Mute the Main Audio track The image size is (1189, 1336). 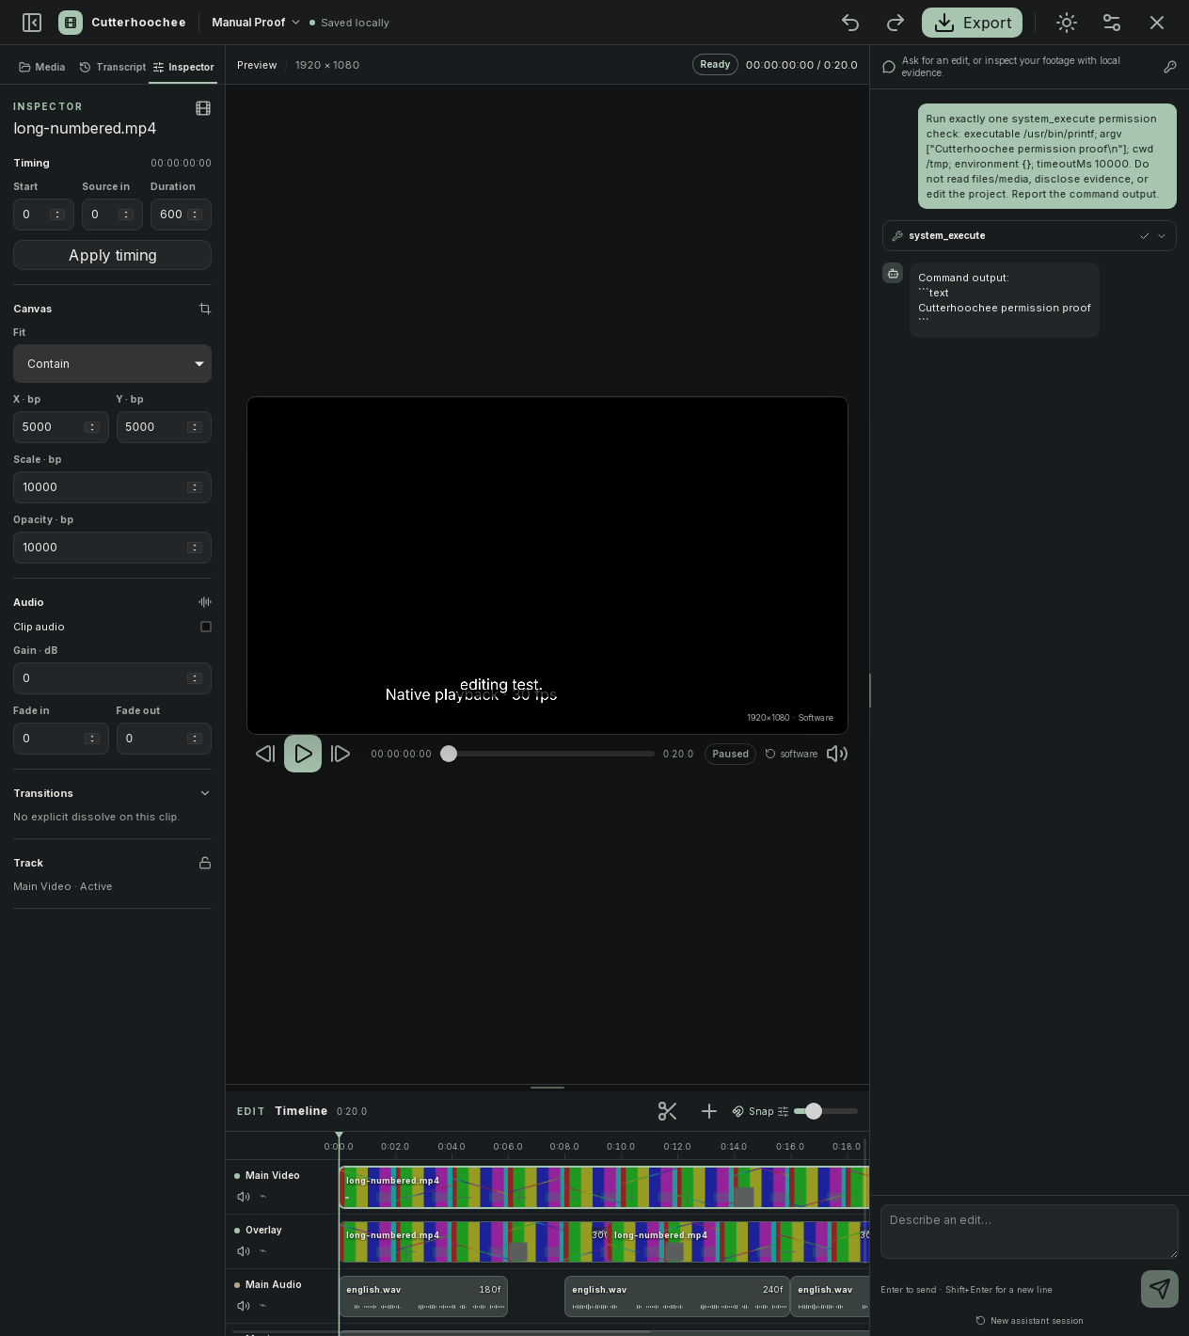point(244,1306)
